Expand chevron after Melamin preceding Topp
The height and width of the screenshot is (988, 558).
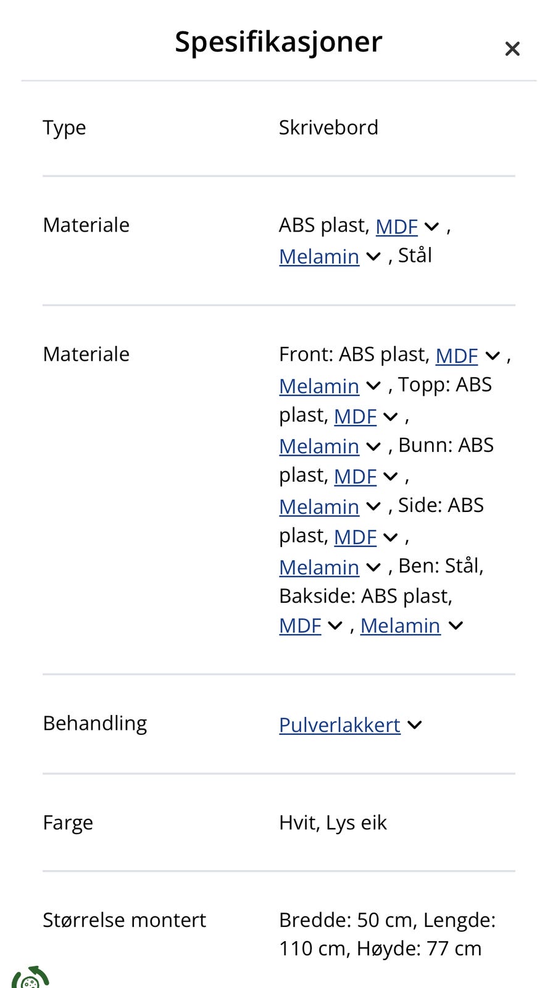(x=373, y=386)
